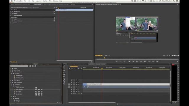189x106 pixels.
Task: Expand the Opacity effect properties
Action: point(11,14)
